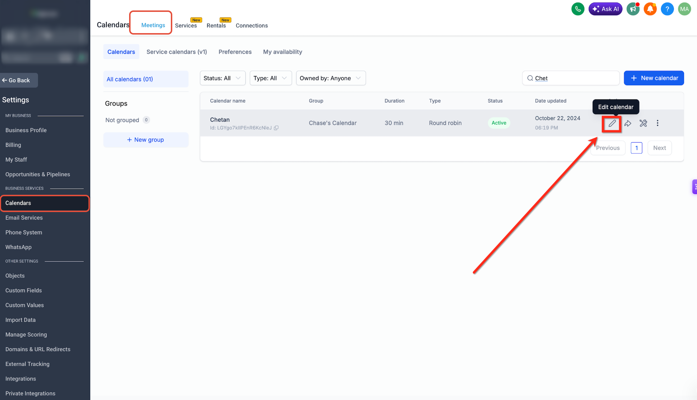Click the search magnifier icon
The height and width of the screenshot is (400, 697).
pyautogui.click(x=530, y=78)
